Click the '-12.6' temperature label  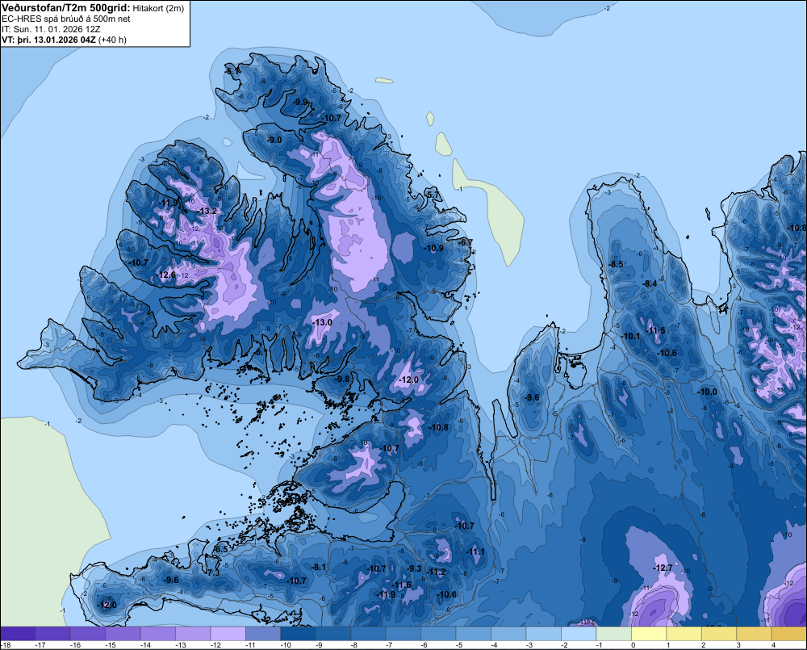point(167,275)
